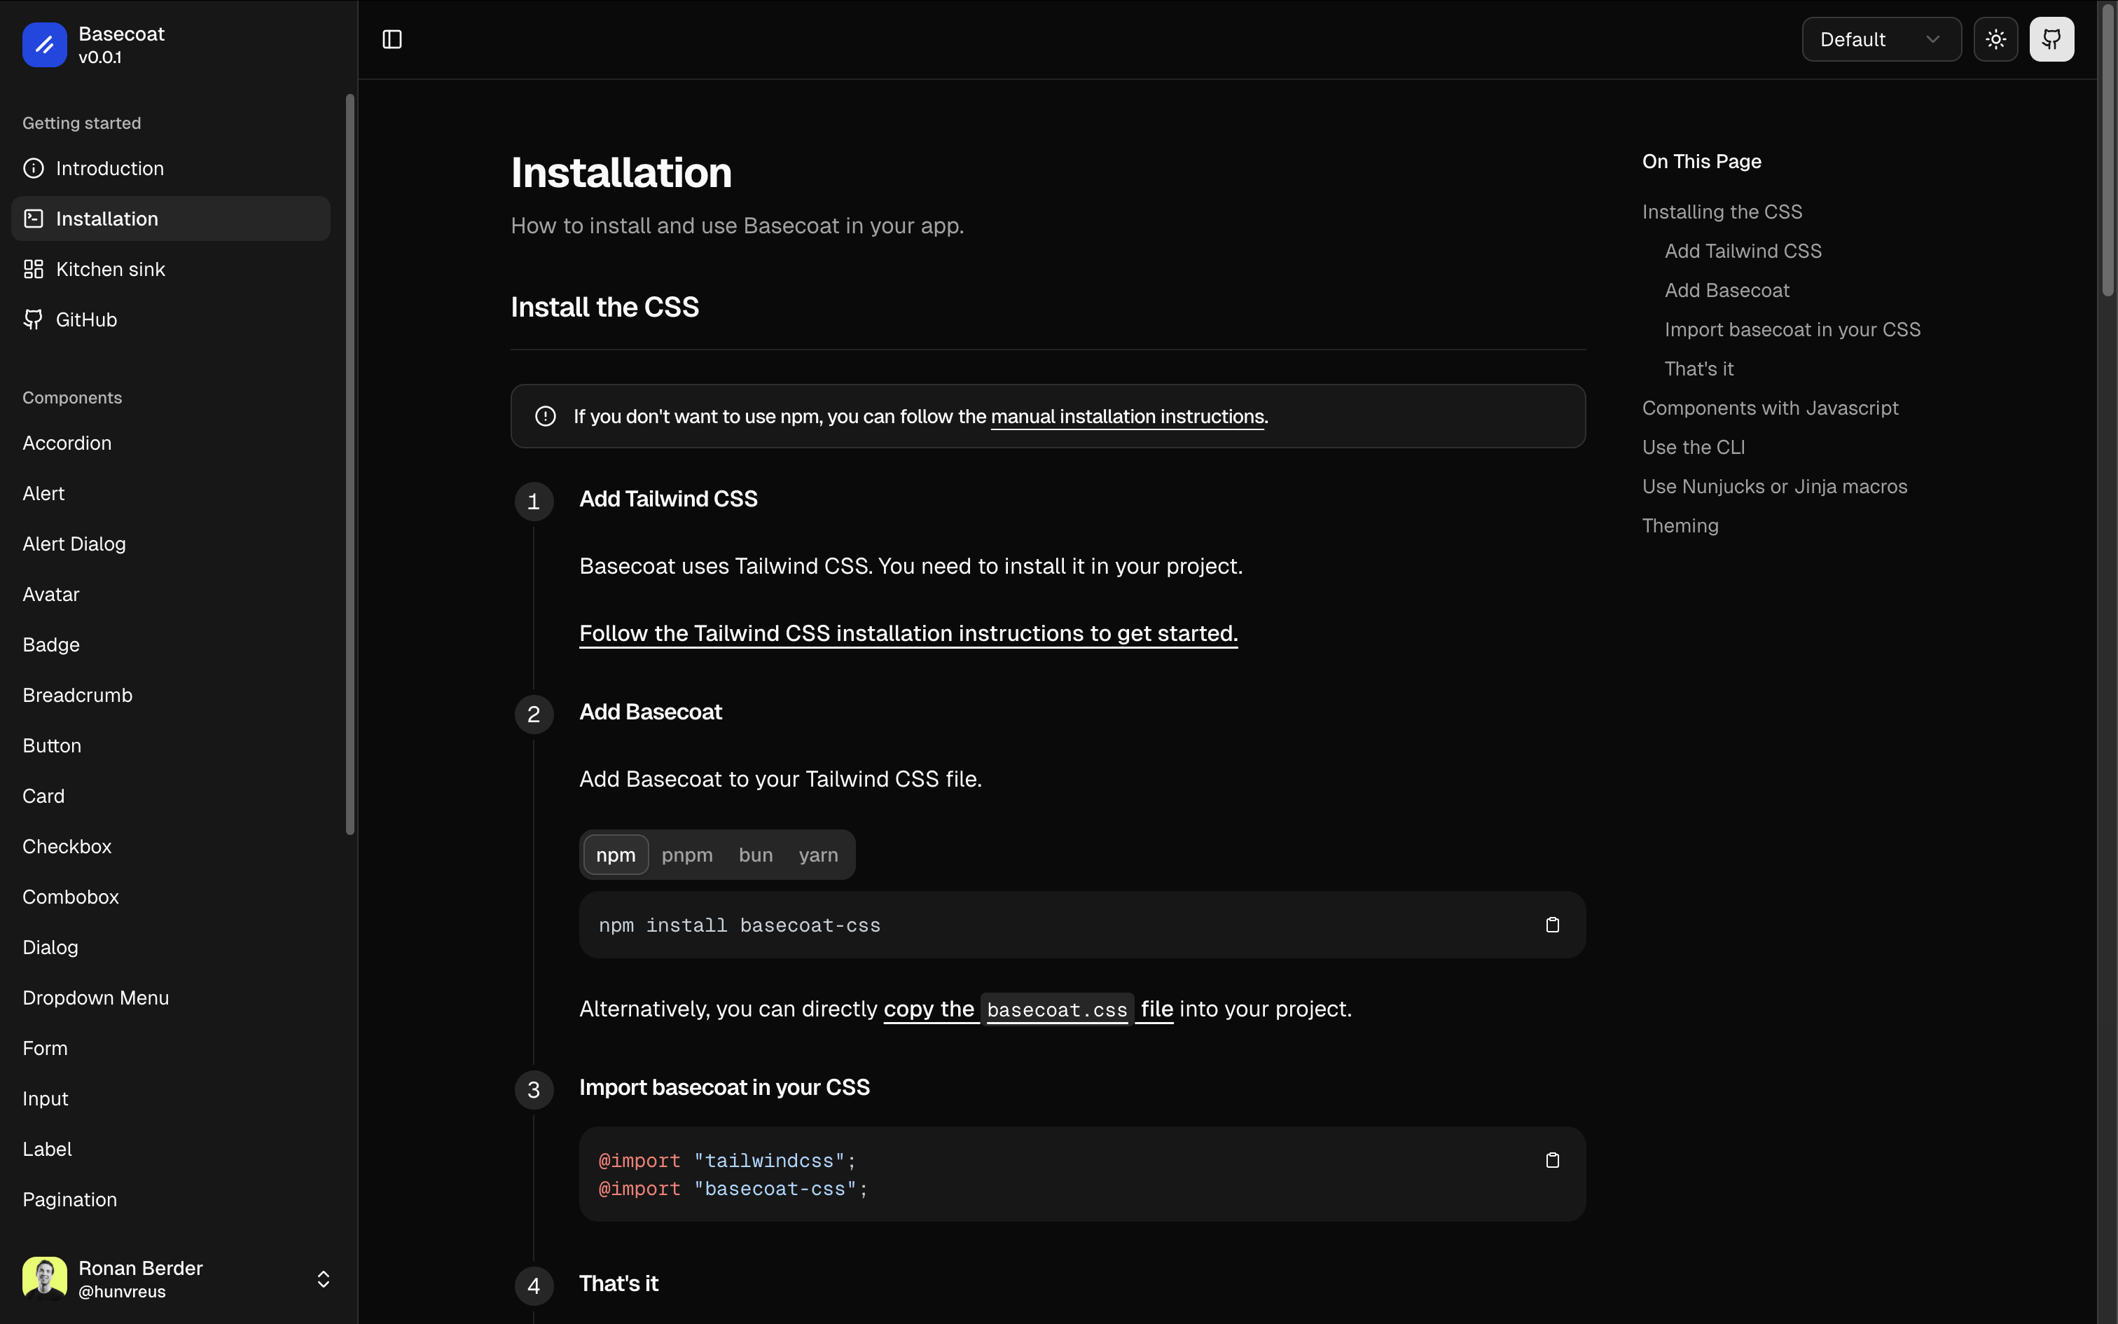Viewport: 2118px width, 1324px height.
Task: Click the Basecoat logo icon
Action: 45,45
